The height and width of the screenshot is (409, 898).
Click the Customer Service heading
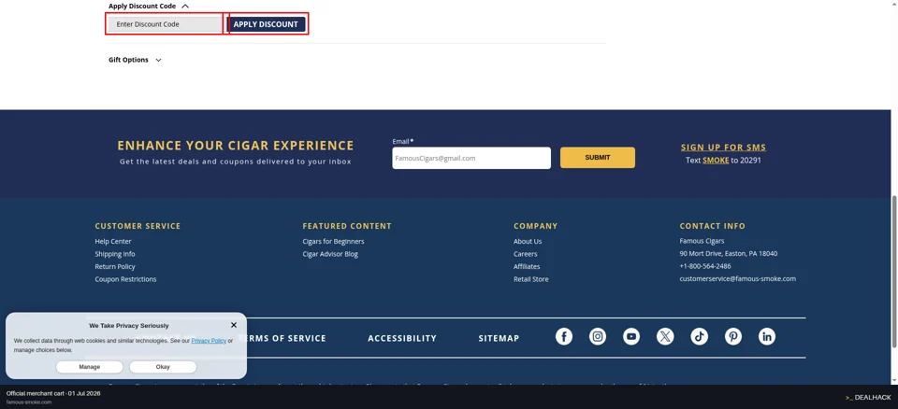pos(138,226)
